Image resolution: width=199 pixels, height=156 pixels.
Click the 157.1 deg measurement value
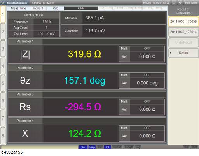[85, 81]
